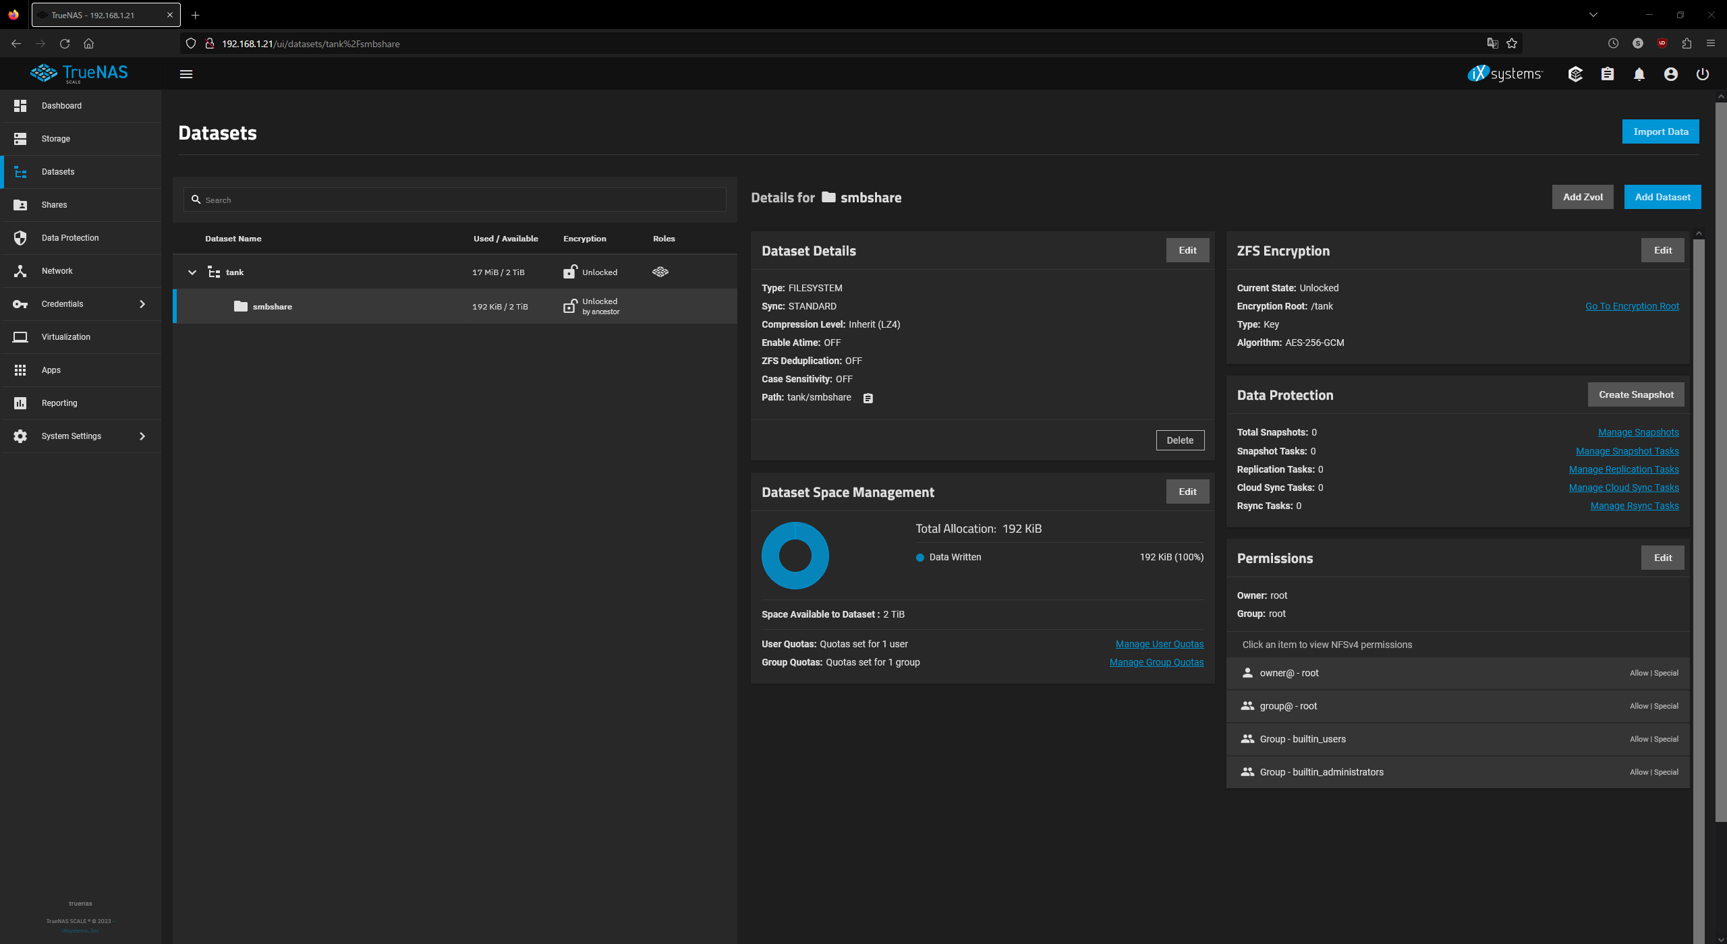Go to the Shares sidebar menu

tap(54, 205)
